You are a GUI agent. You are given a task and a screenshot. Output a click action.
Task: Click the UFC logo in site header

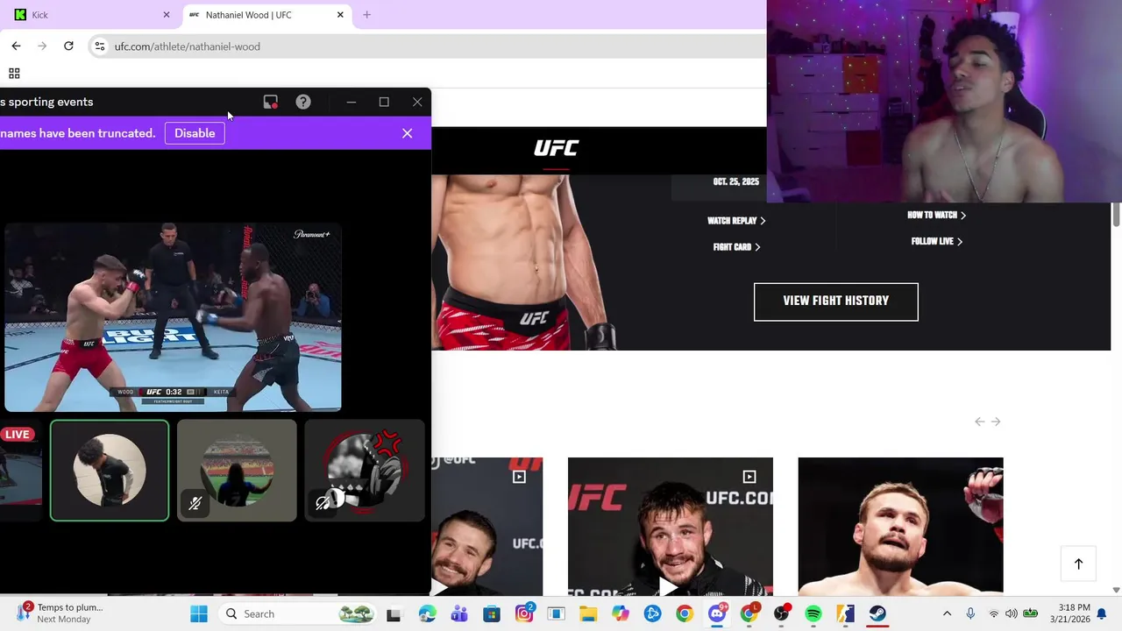coord(557,148)
